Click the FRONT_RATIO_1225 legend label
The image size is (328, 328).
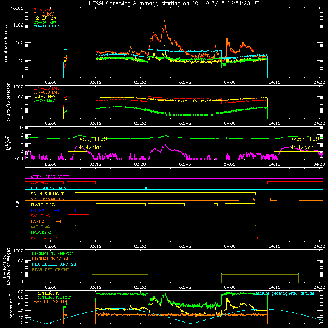click(x=53, y=297)
